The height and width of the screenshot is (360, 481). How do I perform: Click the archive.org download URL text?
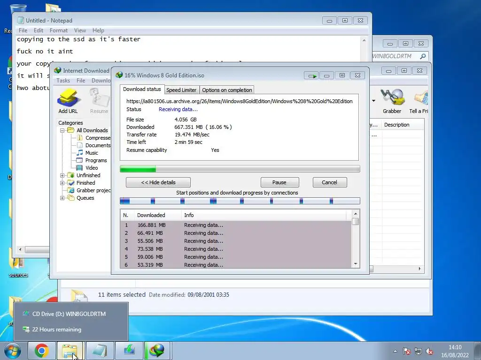click(240, 101)
